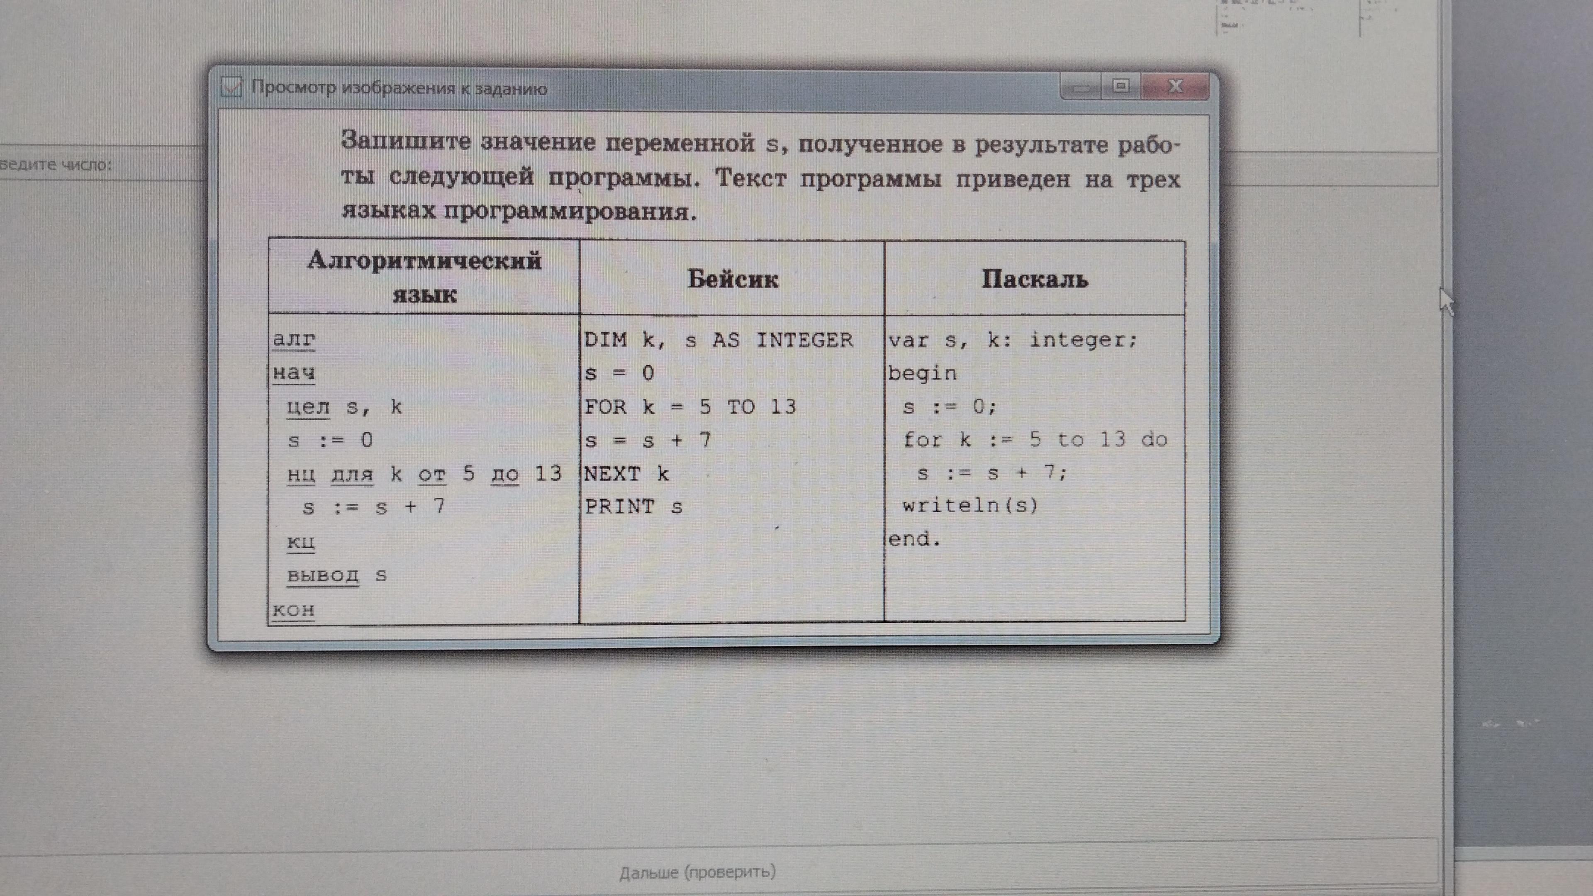Image resolution: width=1593 pixels, height=896 pixels.
Task: Click the Pascal begin keyword
Action: [x=922, y=373]
